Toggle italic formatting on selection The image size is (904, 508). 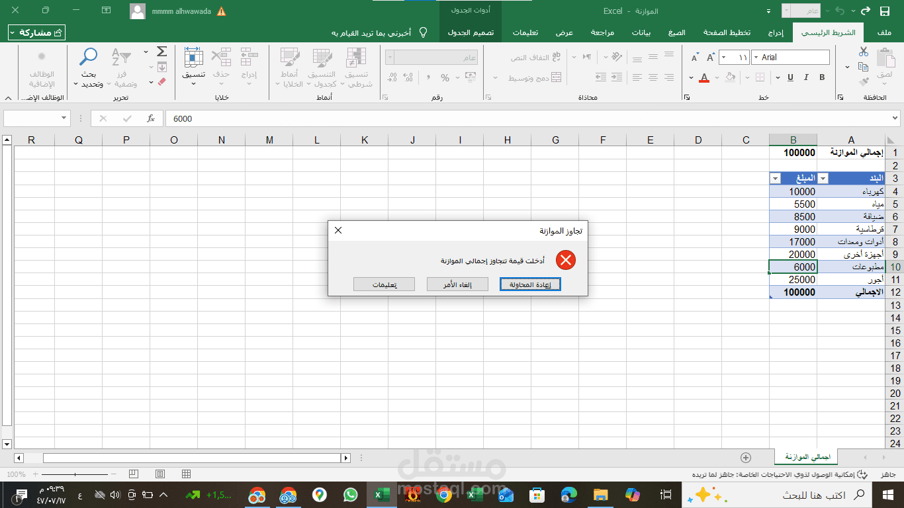click(x=805, y=77)
